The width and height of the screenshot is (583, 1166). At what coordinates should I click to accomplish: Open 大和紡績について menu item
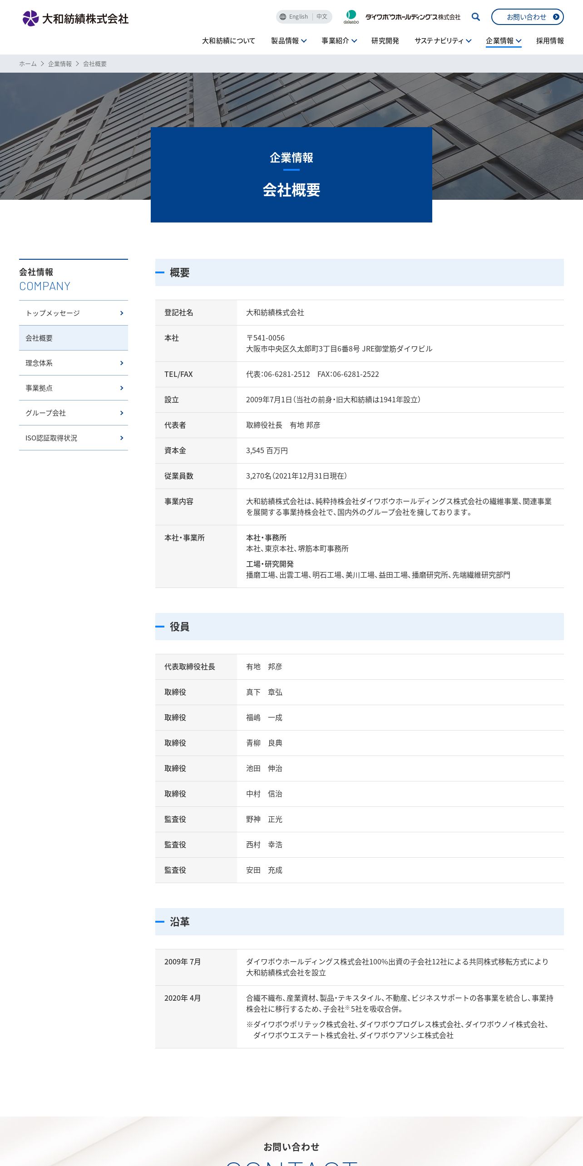228,41
